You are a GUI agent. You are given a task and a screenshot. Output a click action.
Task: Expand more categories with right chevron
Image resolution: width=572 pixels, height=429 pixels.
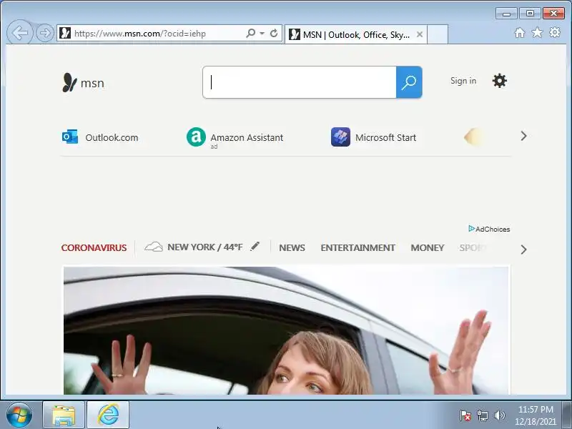click(x=523, y=250)
